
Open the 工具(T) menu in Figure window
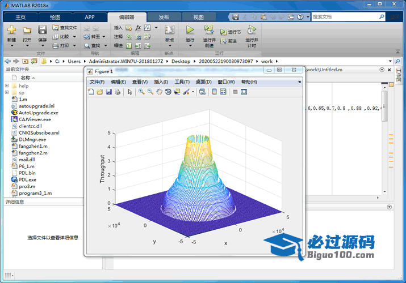[x=182, y=82]
